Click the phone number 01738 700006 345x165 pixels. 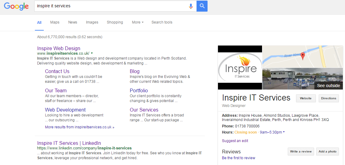click(x=247, y=126)
